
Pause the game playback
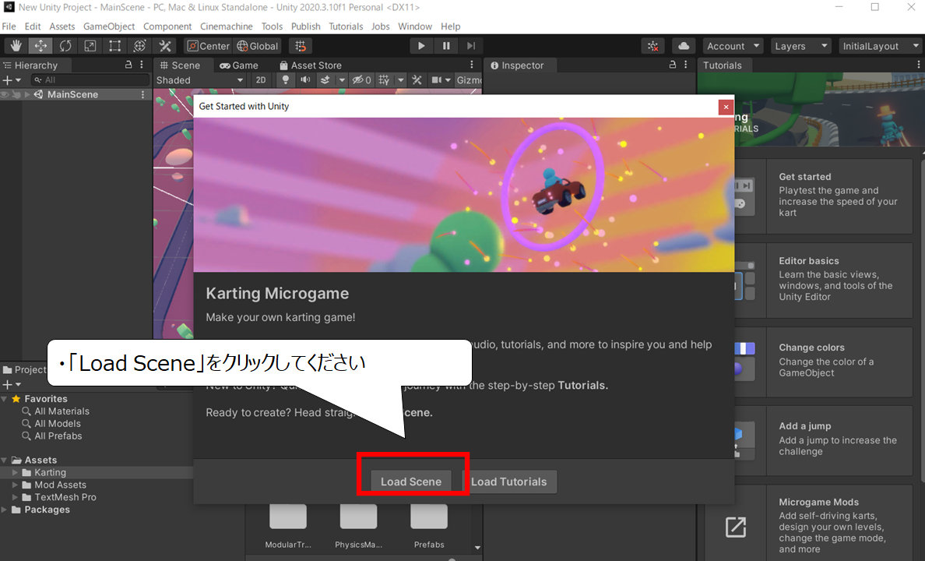(446, 46)
